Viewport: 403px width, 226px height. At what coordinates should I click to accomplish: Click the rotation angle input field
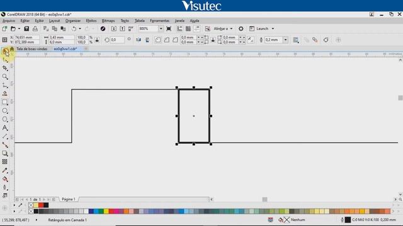[117, 40]
